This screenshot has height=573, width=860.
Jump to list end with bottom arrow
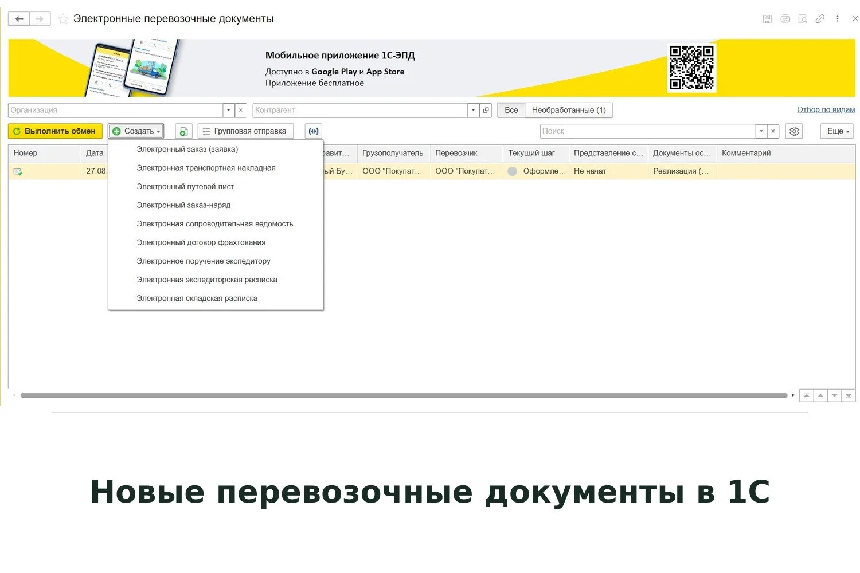[x=849, y=395]
